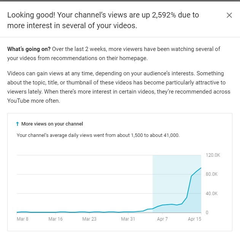Click the Apr 15 date axis label
Image resolution: width=240 pixels, height=240 pixels.
(195, 219)
